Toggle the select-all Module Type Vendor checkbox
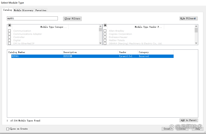Screen dimensions: 206x134 (105, 25)
